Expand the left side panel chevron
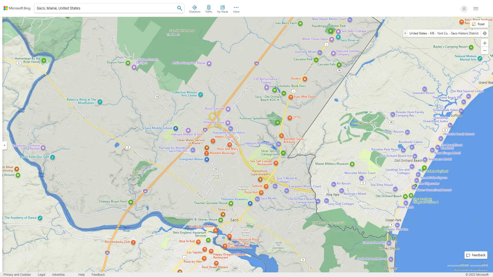The height and width of the screenshot is (277, 493). (x=4, y=145)
